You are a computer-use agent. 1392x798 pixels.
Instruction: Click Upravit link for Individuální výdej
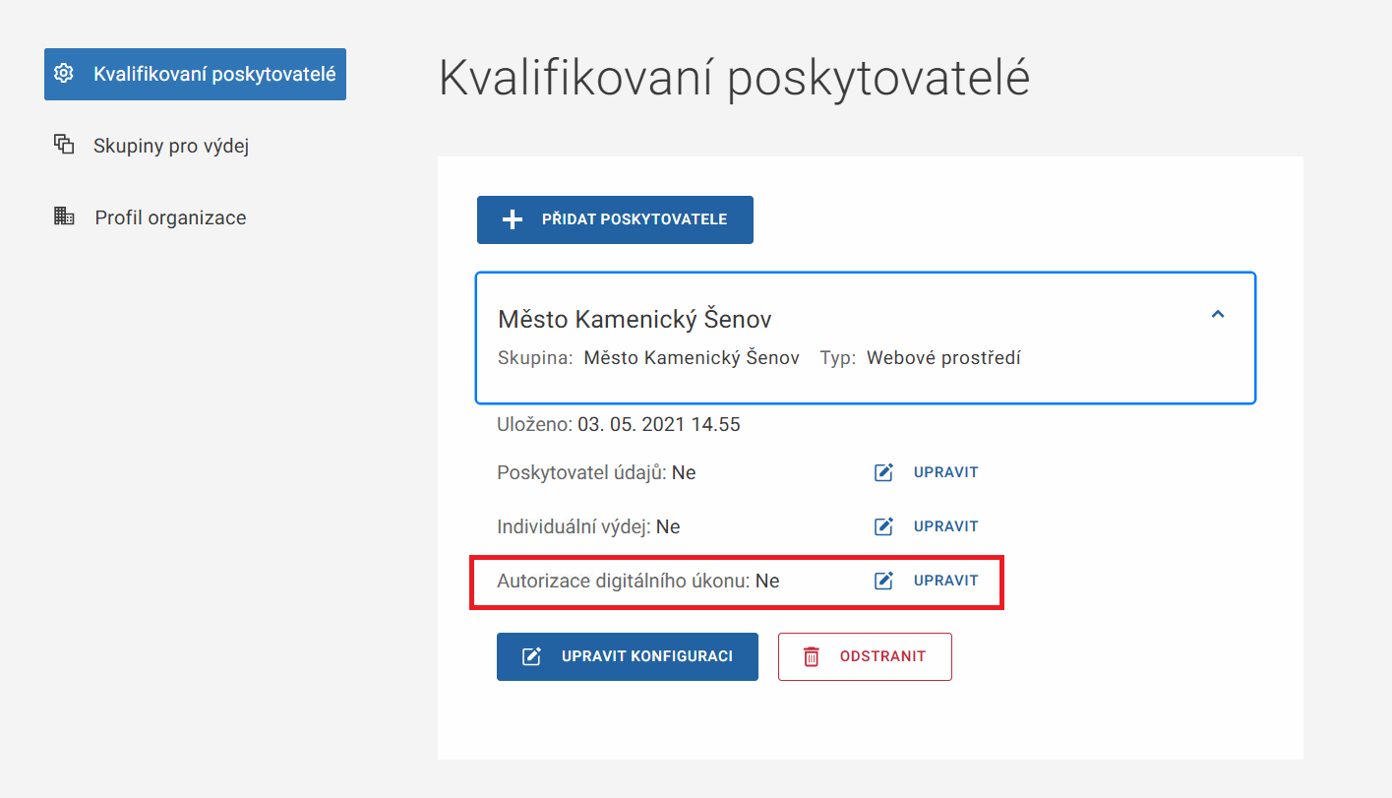coord(945,526)
